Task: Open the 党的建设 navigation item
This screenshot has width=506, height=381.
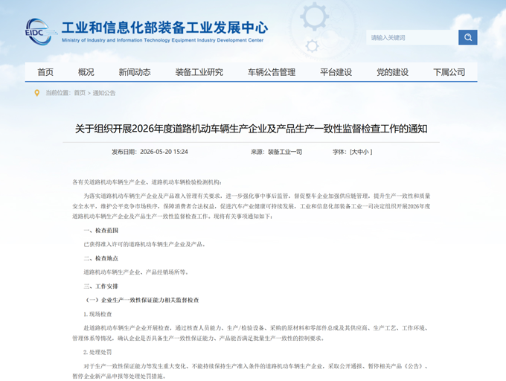Action: (392, 72)
